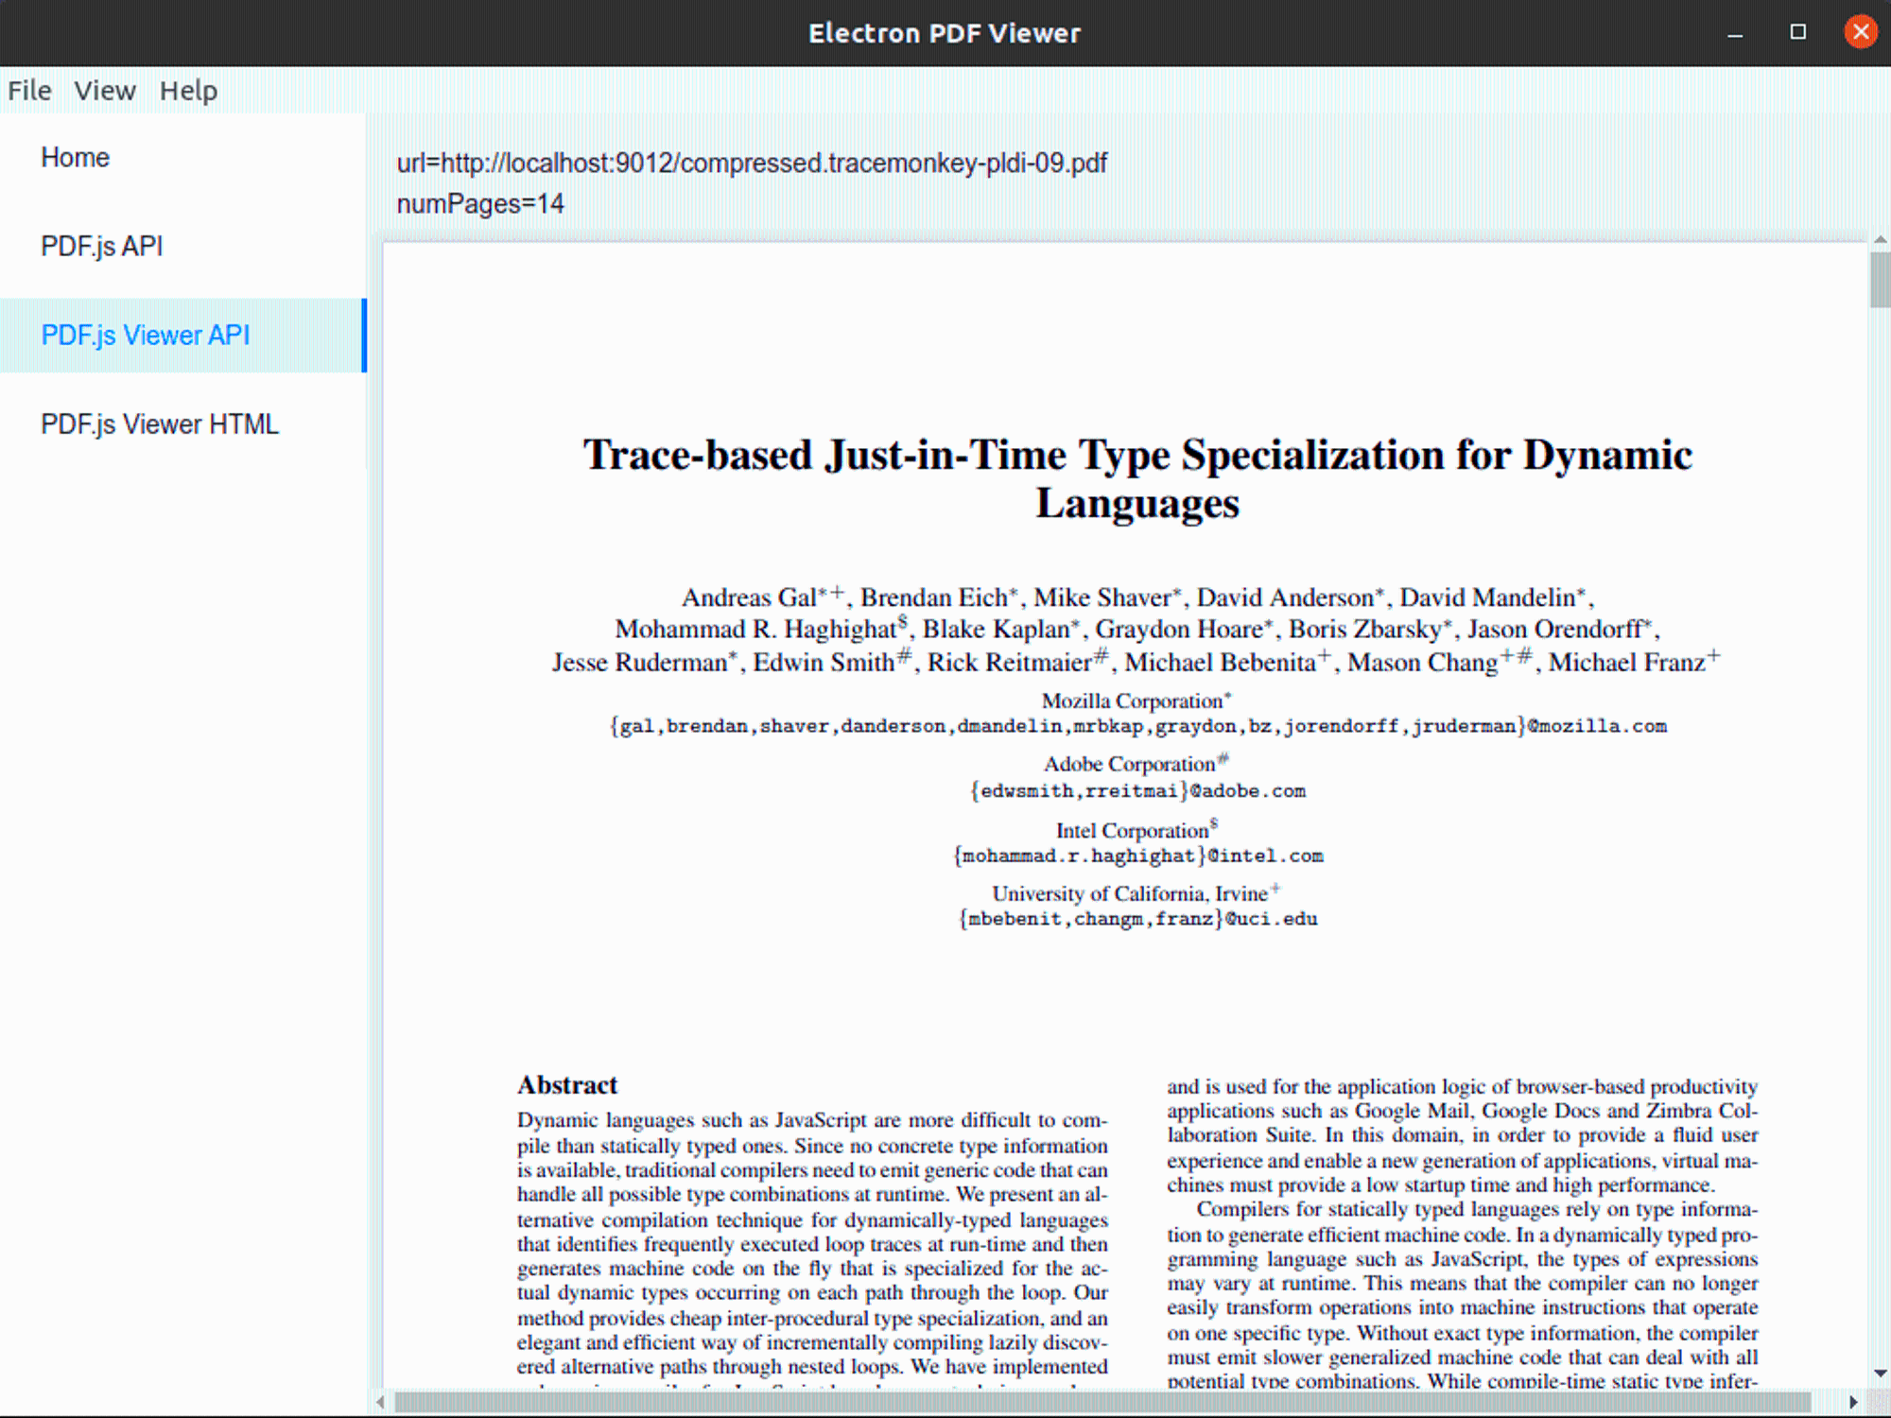1891x1418 pixels.
Task: Click the {mohammad.r.haghighat}@intel.com email text
Action: click(1137, 856)
